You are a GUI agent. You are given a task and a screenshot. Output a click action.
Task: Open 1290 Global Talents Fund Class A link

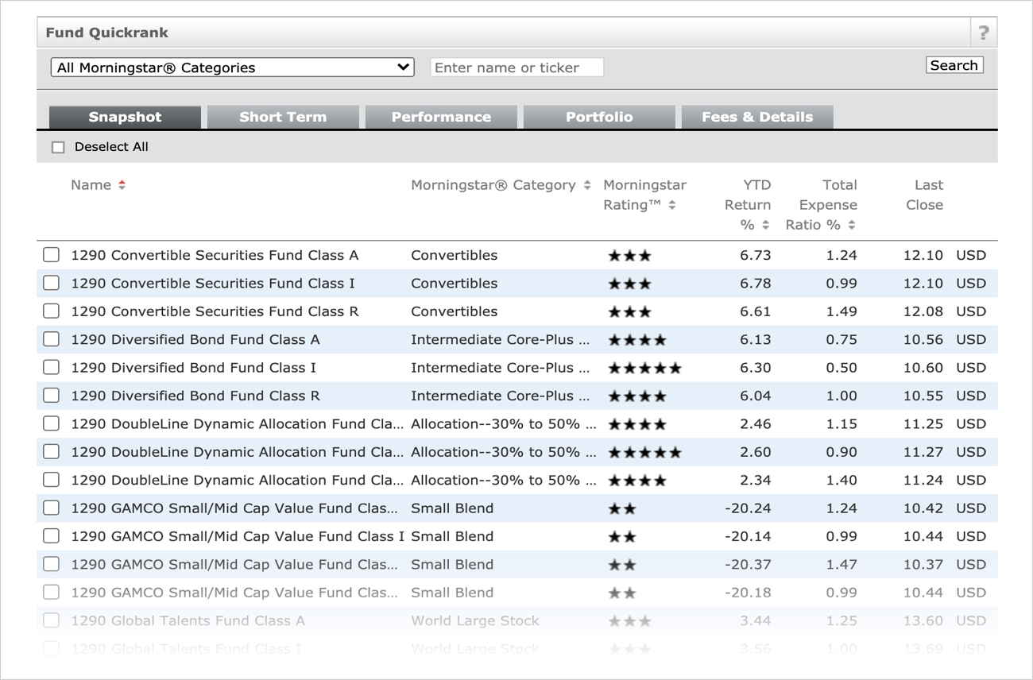(x=188, y=620)
